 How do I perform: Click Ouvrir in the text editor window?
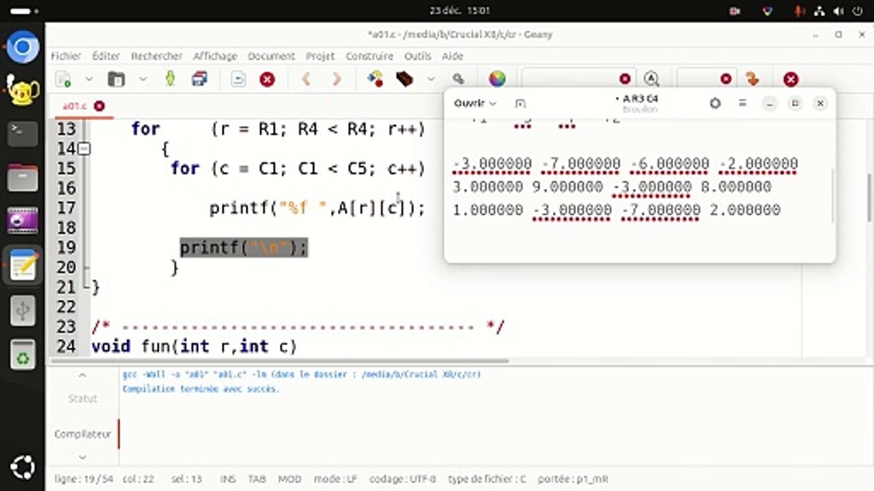point(469,103)
